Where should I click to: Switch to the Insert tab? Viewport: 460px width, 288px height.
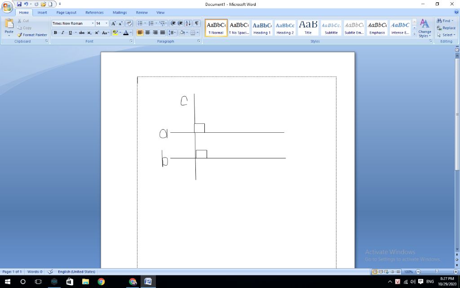tap(42, 13)
